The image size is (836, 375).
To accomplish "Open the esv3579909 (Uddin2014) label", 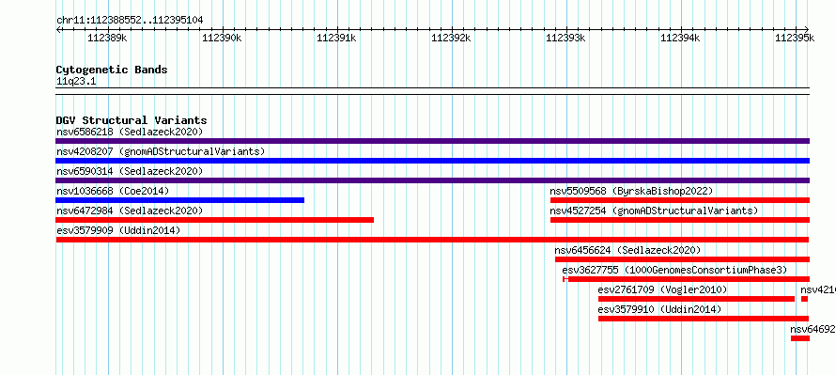I will 118,230.
